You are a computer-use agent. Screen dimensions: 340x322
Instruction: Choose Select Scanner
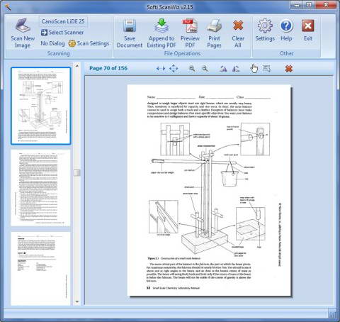click(62, 33)
